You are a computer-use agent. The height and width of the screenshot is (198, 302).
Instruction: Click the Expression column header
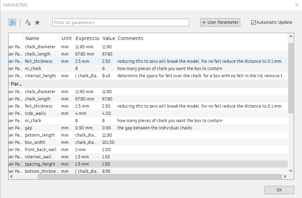[87, 38]
